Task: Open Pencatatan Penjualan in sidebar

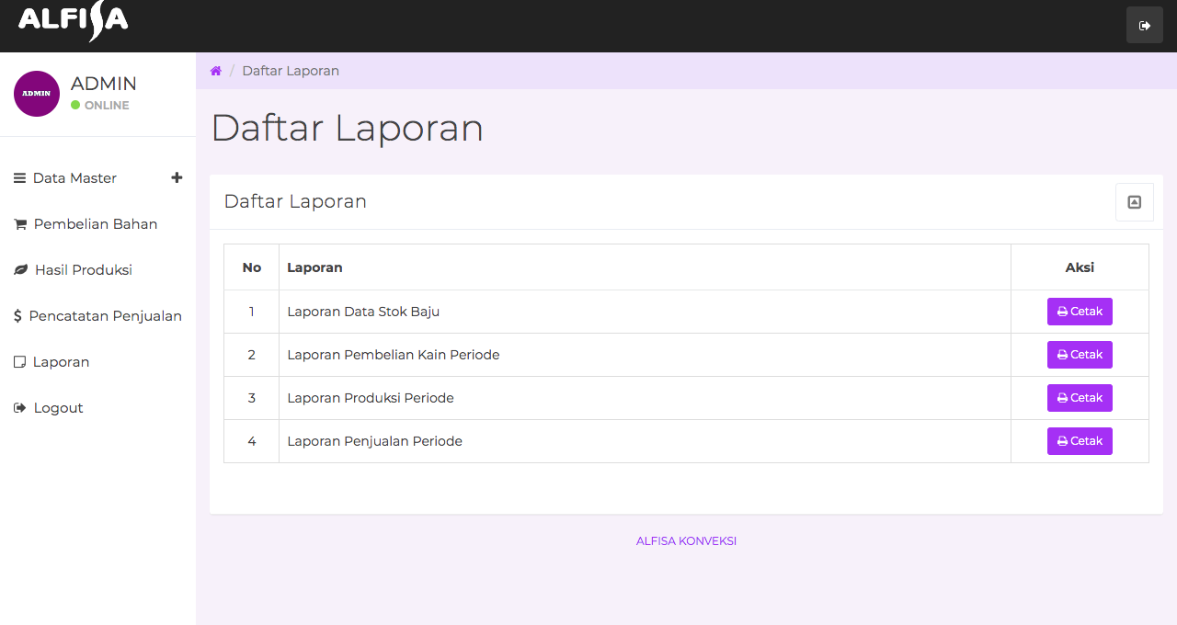Action: [105, 316]
